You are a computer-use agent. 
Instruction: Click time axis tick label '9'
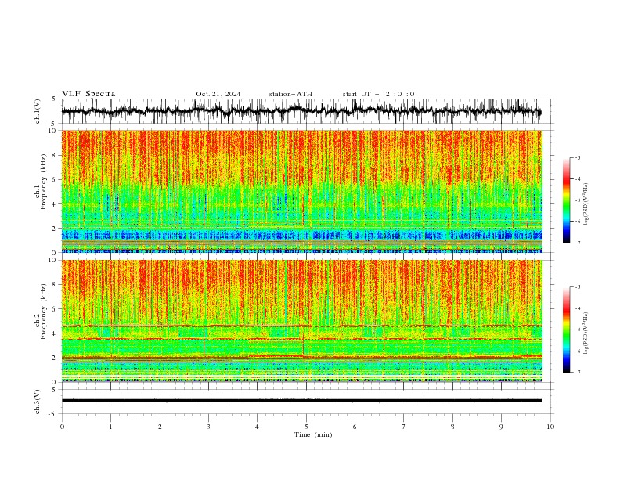501,427
